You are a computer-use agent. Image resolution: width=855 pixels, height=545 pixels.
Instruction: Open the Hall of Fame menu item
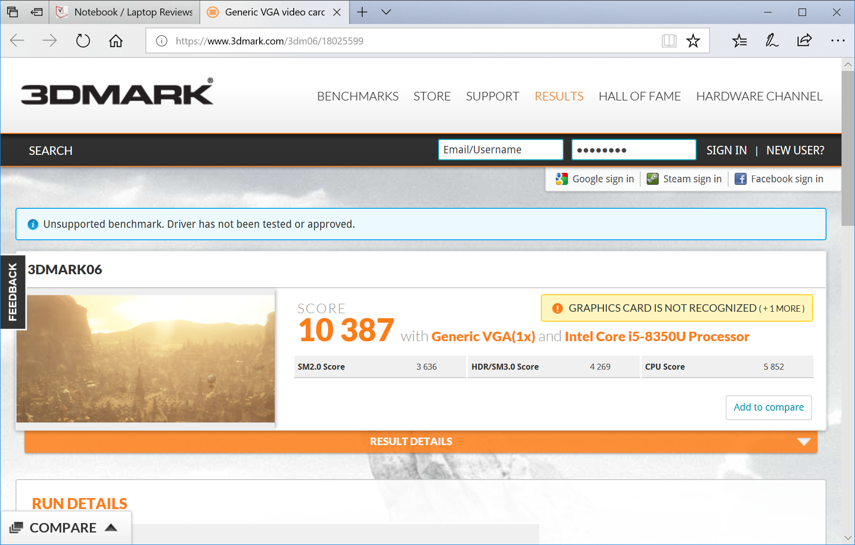(640, 96)
